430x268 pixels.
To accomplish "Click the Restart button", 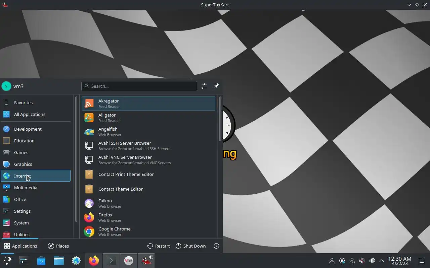I will click(159, 246).
